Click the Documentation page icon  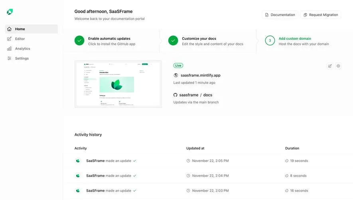point(267,15)
